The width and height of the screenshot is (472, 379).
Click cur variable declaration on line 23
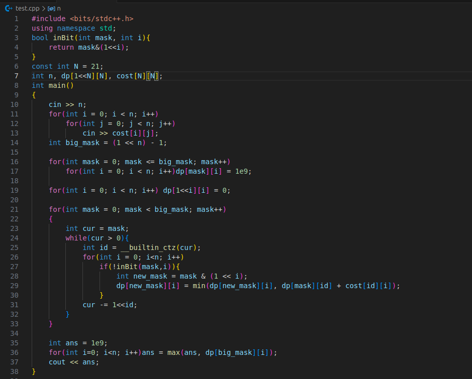88,229
